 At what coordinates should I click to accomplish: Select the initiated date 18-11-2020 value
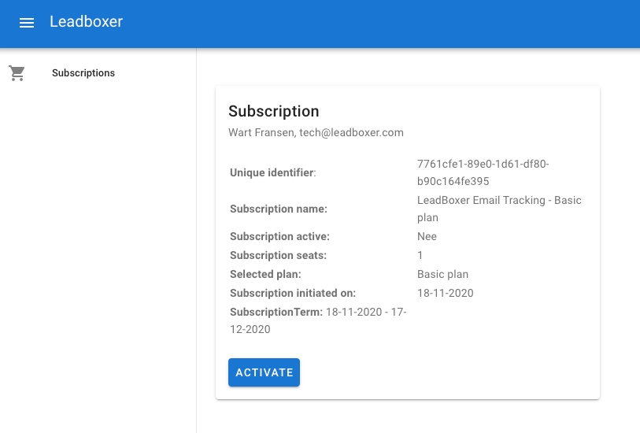coord(445,293)
